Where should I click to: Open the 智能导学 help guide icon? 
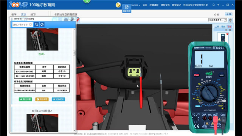coord(127,9)
